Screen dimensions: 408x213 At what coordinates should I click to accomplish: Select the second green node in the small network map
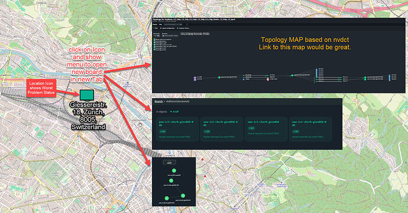coord(171,180)
